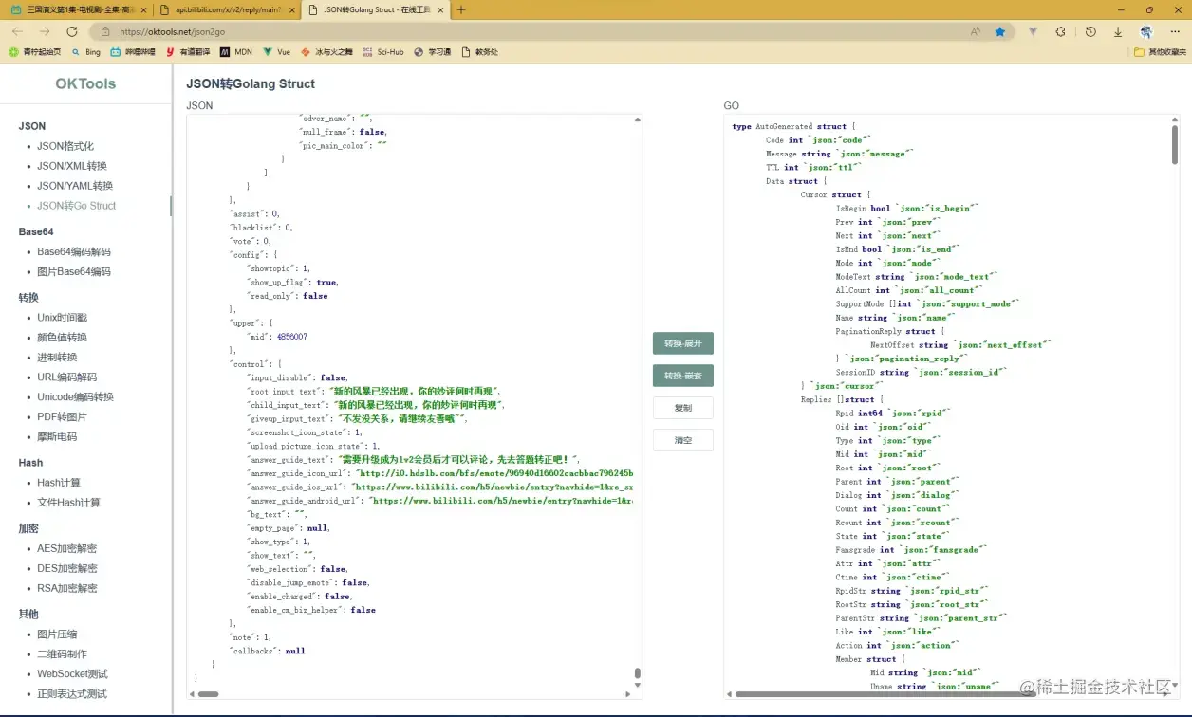The height and width of the screenshot is (717, 1192).
Task: Click the blue favorites star
Action: pyautogui.click(x=999, y=31)
